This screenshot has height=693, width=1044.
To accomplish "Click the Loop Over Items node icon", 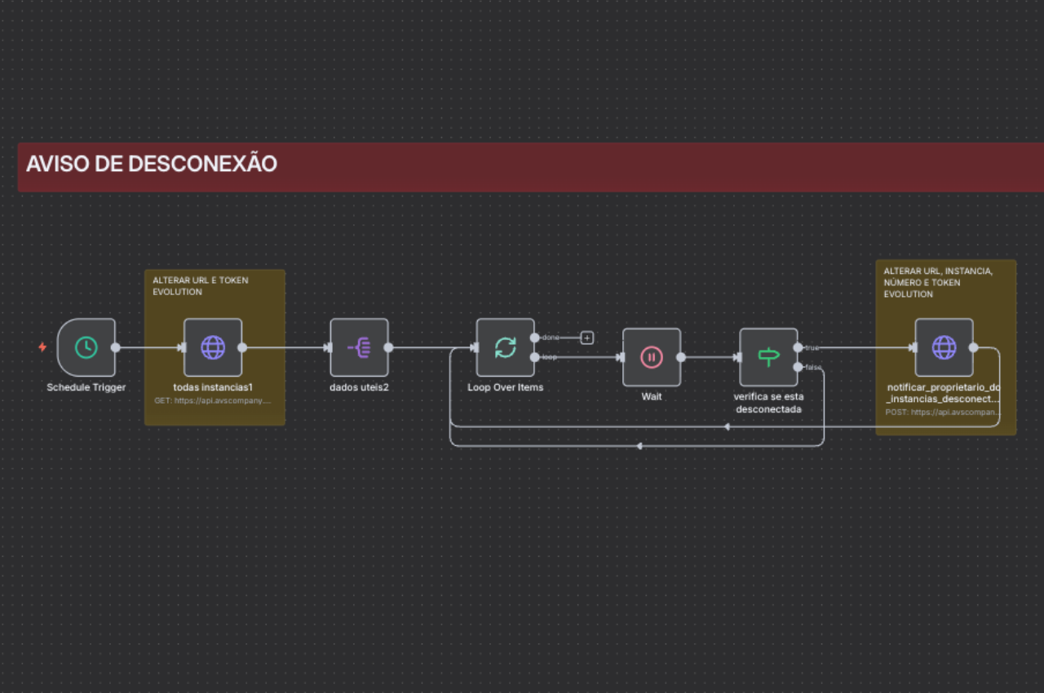I will click(x=505, y=347).
